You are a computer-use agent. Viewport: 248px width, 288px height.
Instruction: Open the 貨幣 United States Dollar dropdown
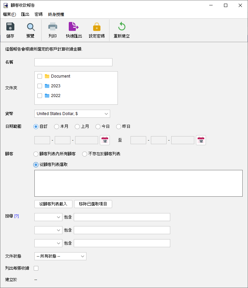click(x=72, y=114)
